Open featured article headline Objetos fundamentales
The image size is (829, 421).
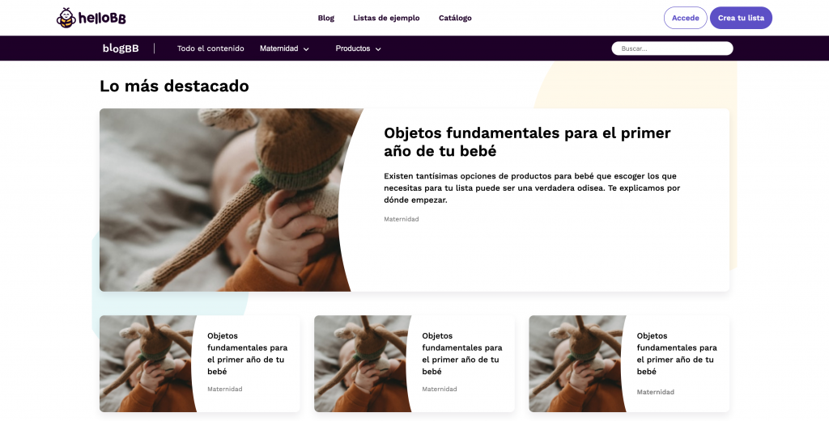[x=527, y=141]
